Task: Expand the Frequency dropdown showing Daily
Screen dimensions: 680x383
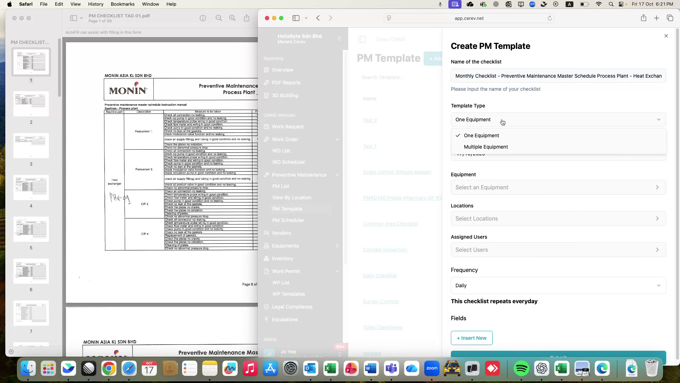Action: (x=558, y=285)
